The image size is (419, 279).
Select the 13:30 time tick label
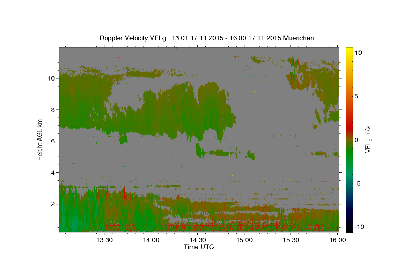[104, 240]
